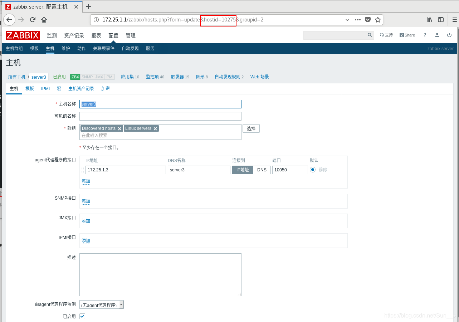Click the 选择 group select button

coord(251,128)
